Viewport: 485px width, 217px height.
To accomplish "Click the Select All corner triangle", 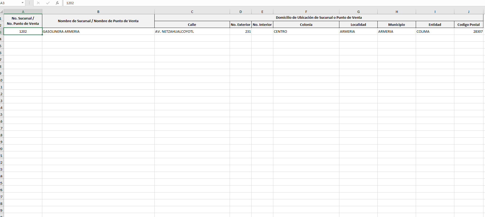I will point(2,12).
